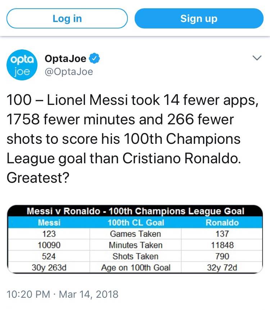
Task: Open the OptaJoe display name link
Action: pyautogui.click(x=66, y=58)
